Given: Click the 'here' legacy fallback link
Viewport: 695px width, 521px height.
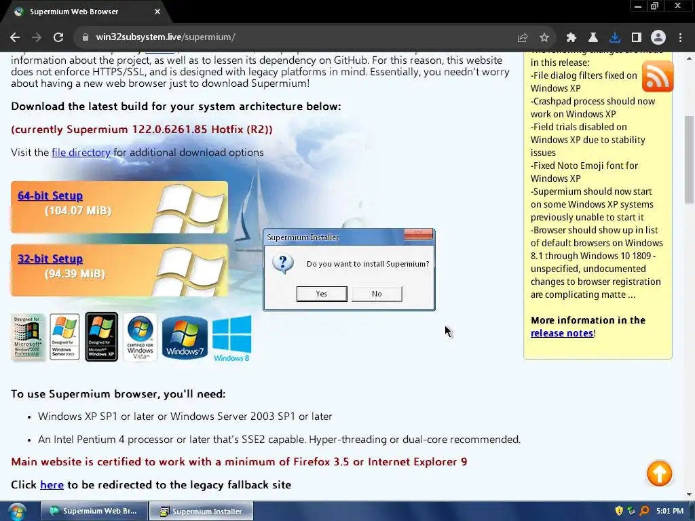Looking at the screenshot, I should (52, 484).
